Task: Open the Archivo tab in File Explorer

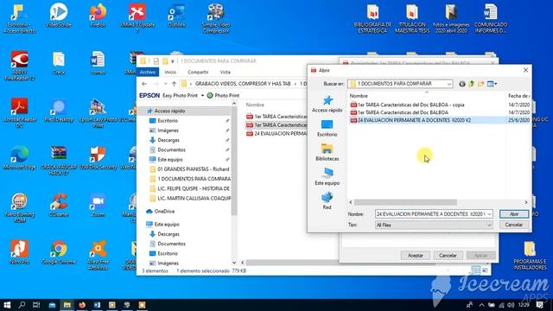Action: click(x=148, y=72)
